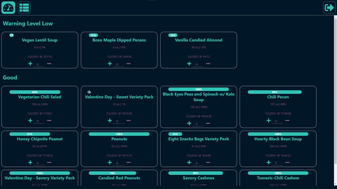Click quantity field of Vegan Lentil Soup
The image size is (337, 189).
click(x=39, y=64)
